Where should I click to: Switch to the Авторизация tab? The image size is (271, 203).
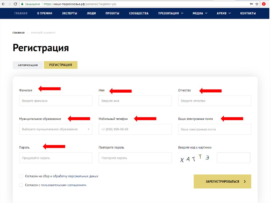(28, 65)
